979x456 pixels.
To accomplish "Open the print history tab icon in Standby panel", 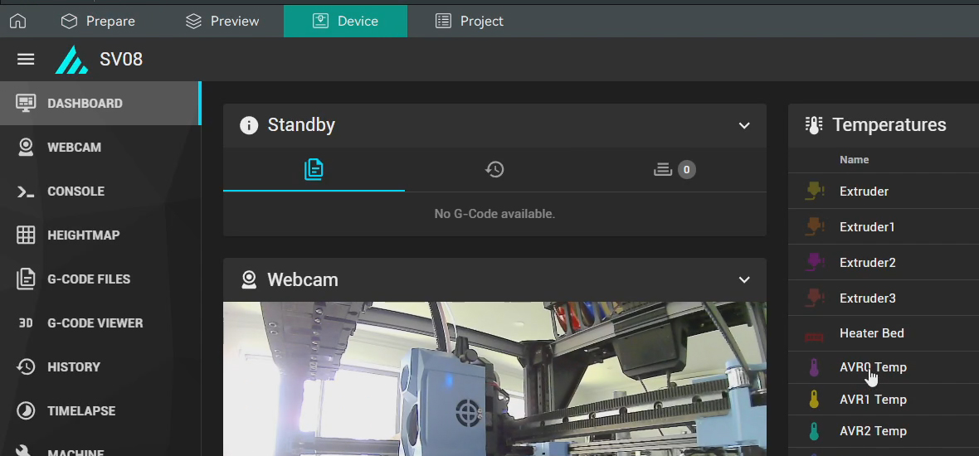I will click(494, 170).
